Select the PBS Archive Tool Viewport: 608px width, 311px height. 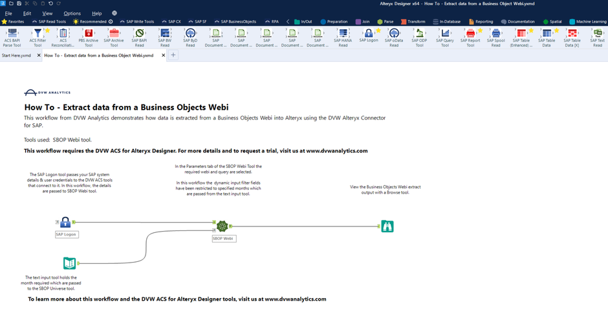tap(89, 37)
